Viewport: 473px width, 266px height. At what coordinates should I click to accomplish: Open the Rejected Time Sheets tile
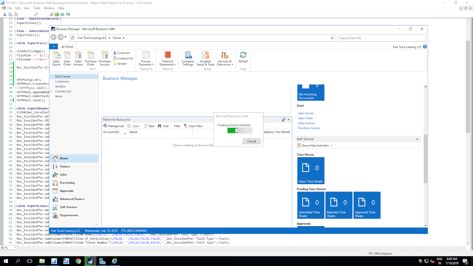tap(339, 205)
